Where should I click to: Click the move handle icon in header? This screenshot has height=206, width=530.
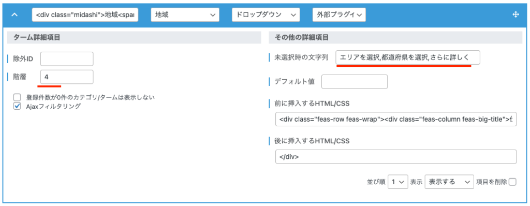516,14
